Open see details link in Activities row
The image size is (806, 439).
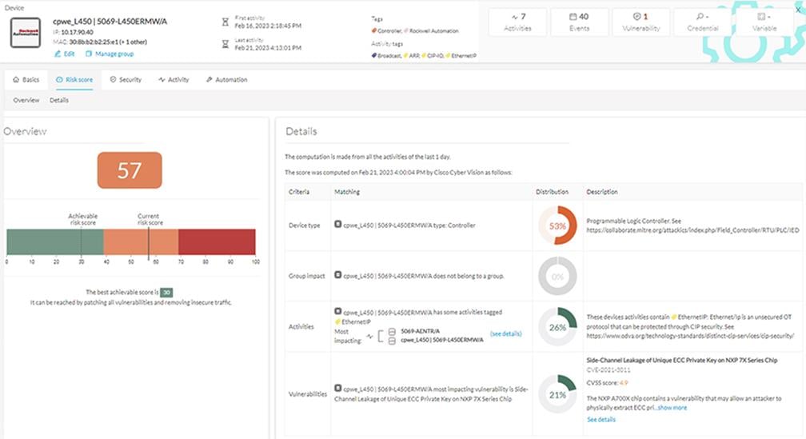(x=506, y=333)
